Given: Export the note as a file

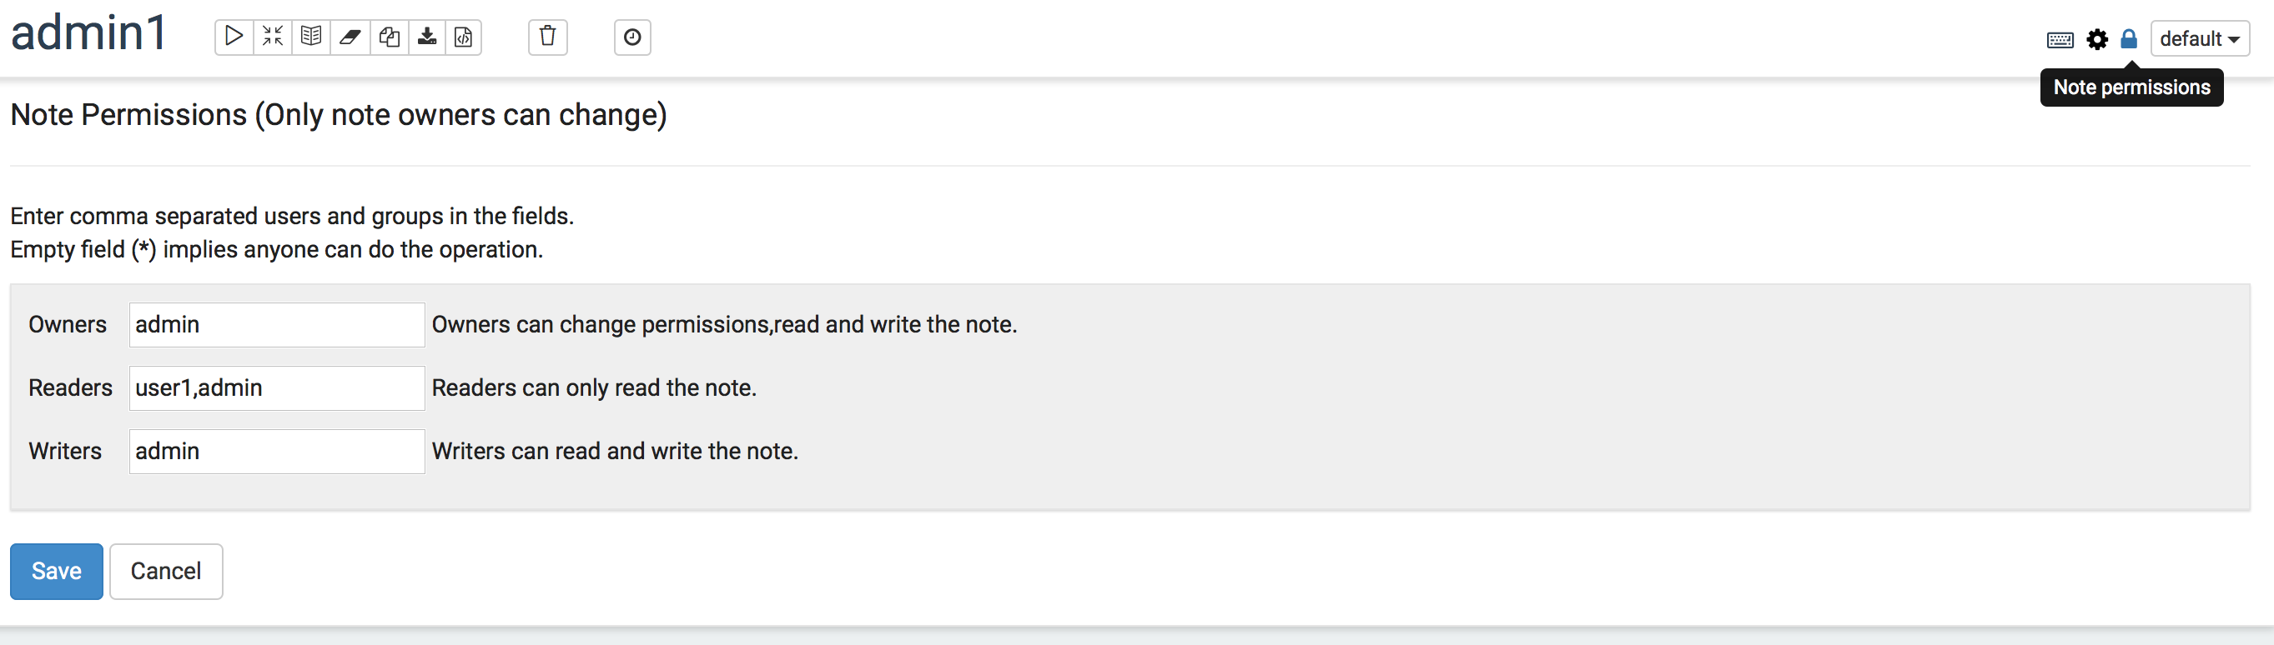Looking at the screenshot, I should [x=427, y=37].
